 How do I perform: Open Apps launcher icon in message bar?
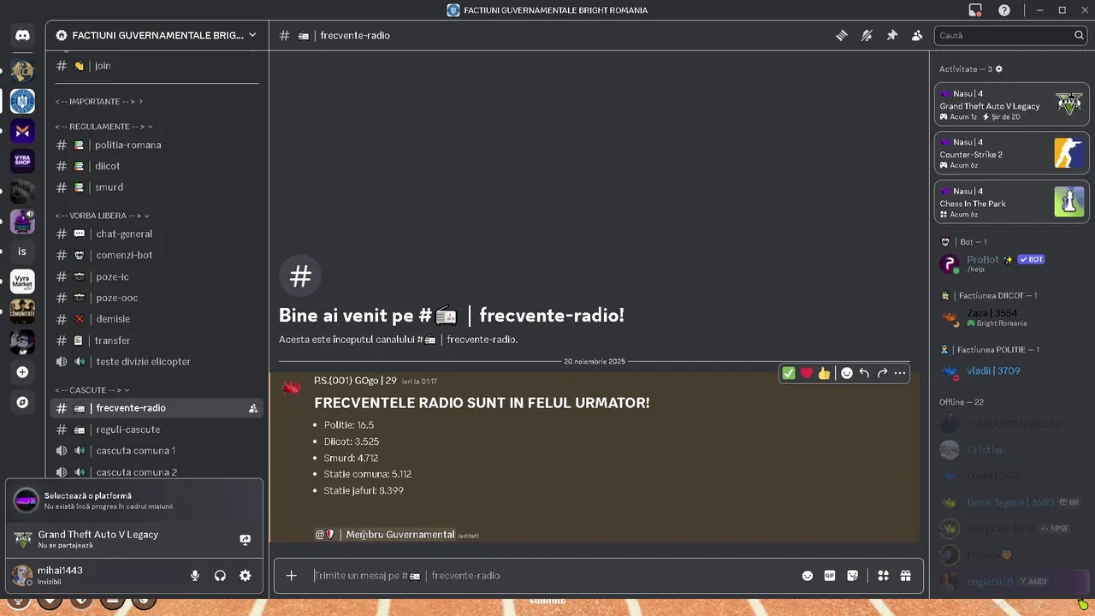click(x=883, y=576)
